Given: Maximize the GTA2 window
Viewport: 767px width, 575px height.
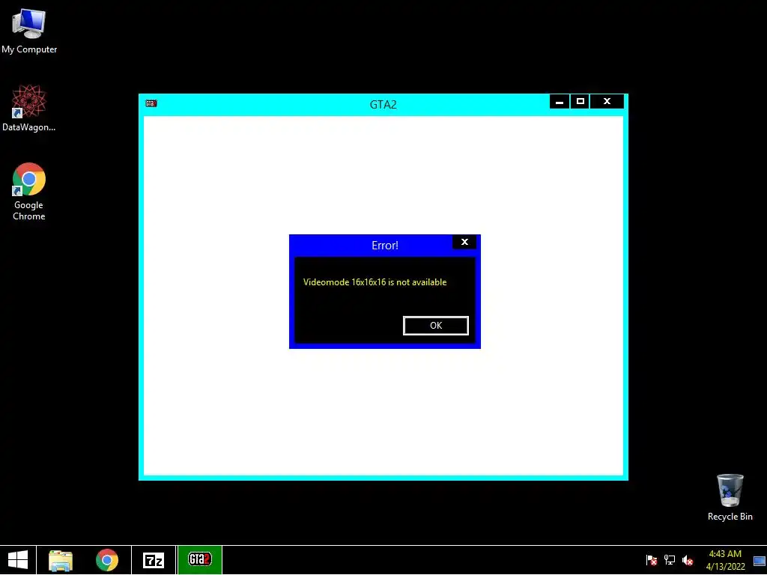Looking at the screenshot, I should 580,102.
